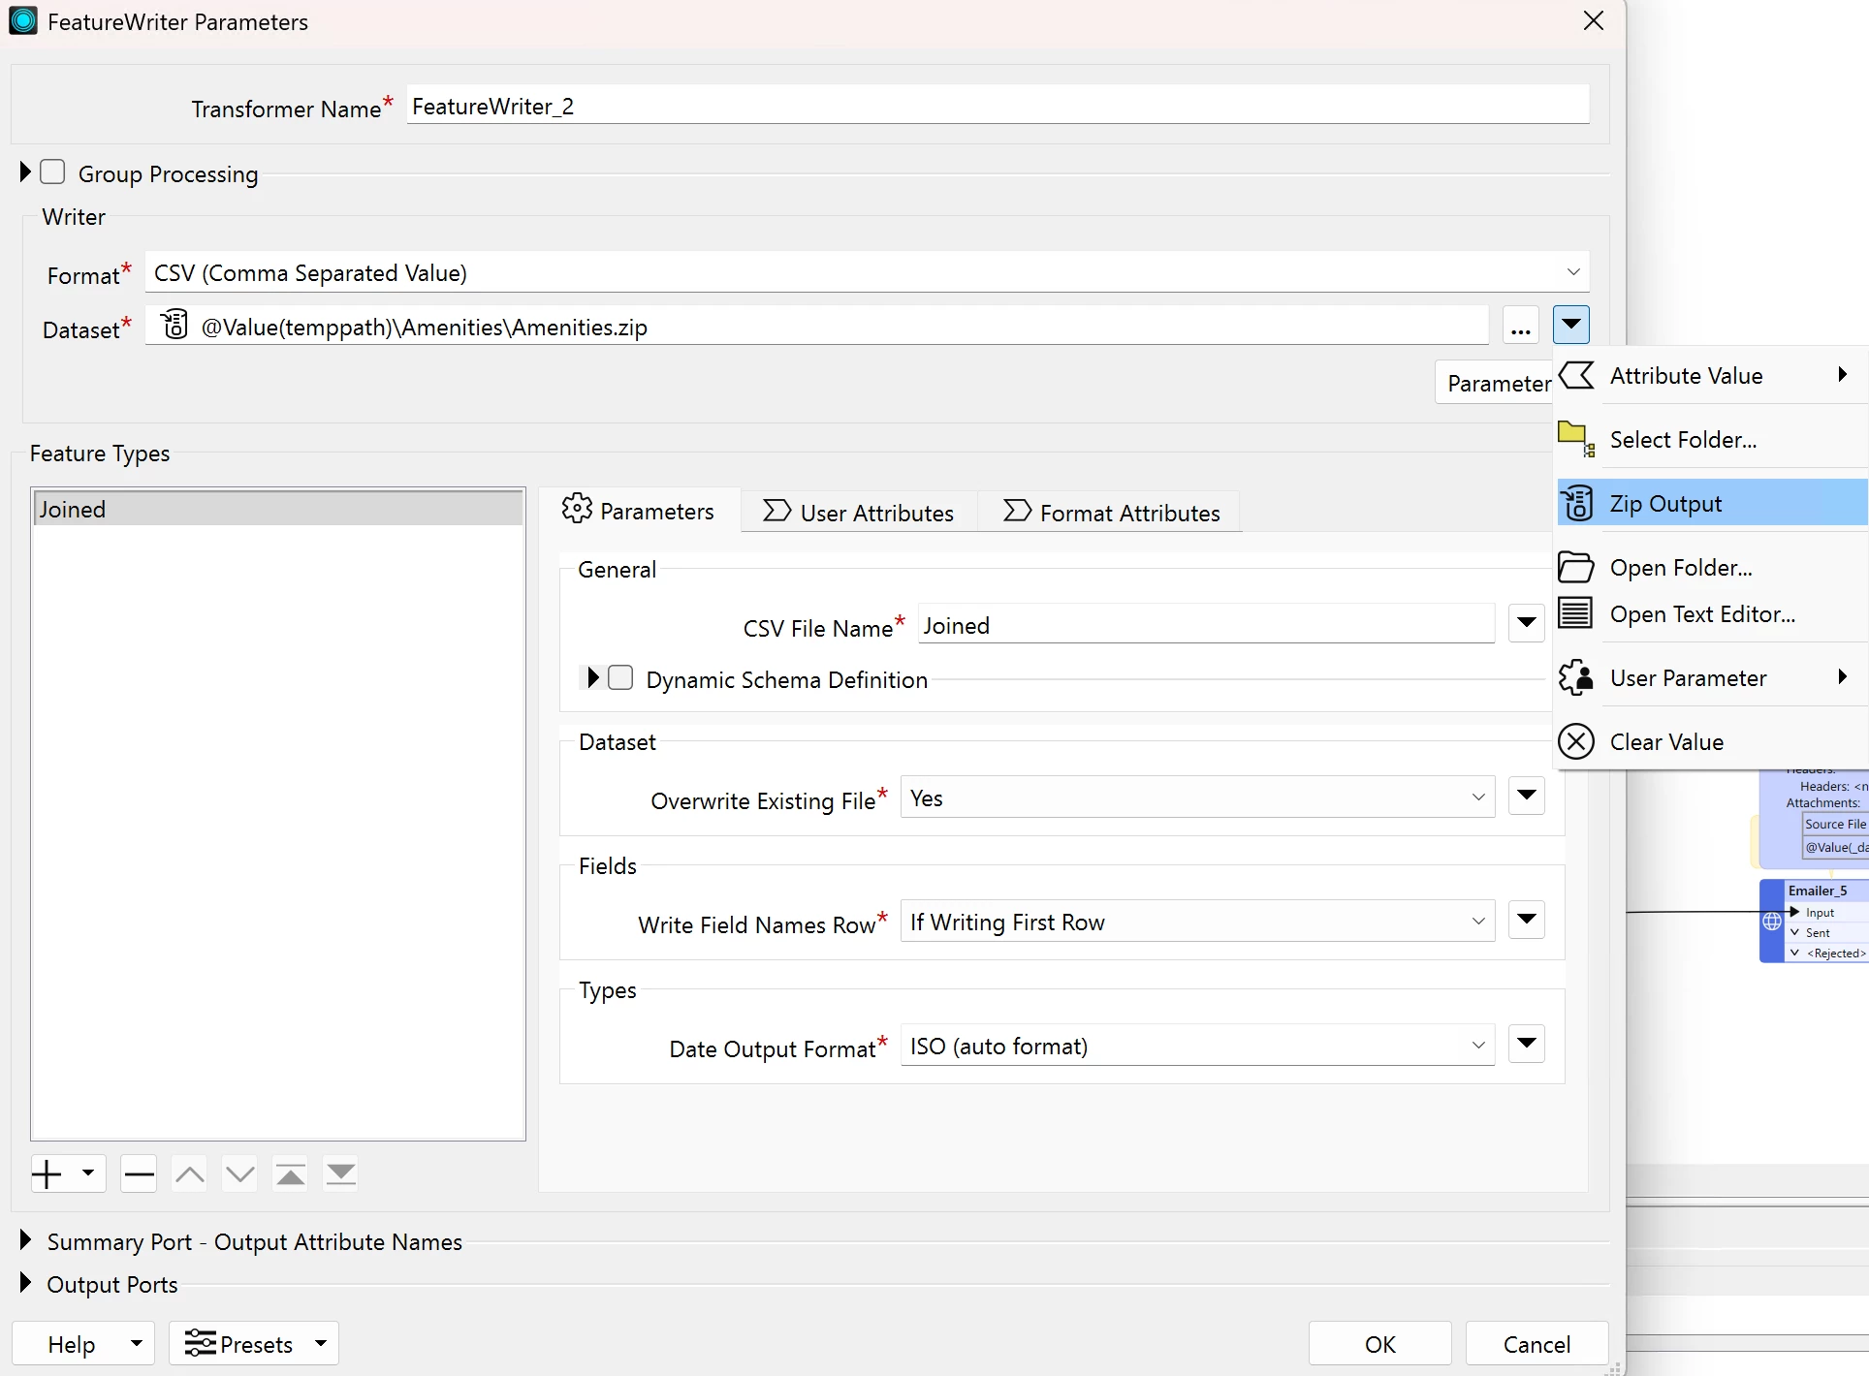Image resolution: width=1869 pixels, height=1376 pixels.
Task: Open options arrow beside Date Output Format
Action: coord(1527,1044)
